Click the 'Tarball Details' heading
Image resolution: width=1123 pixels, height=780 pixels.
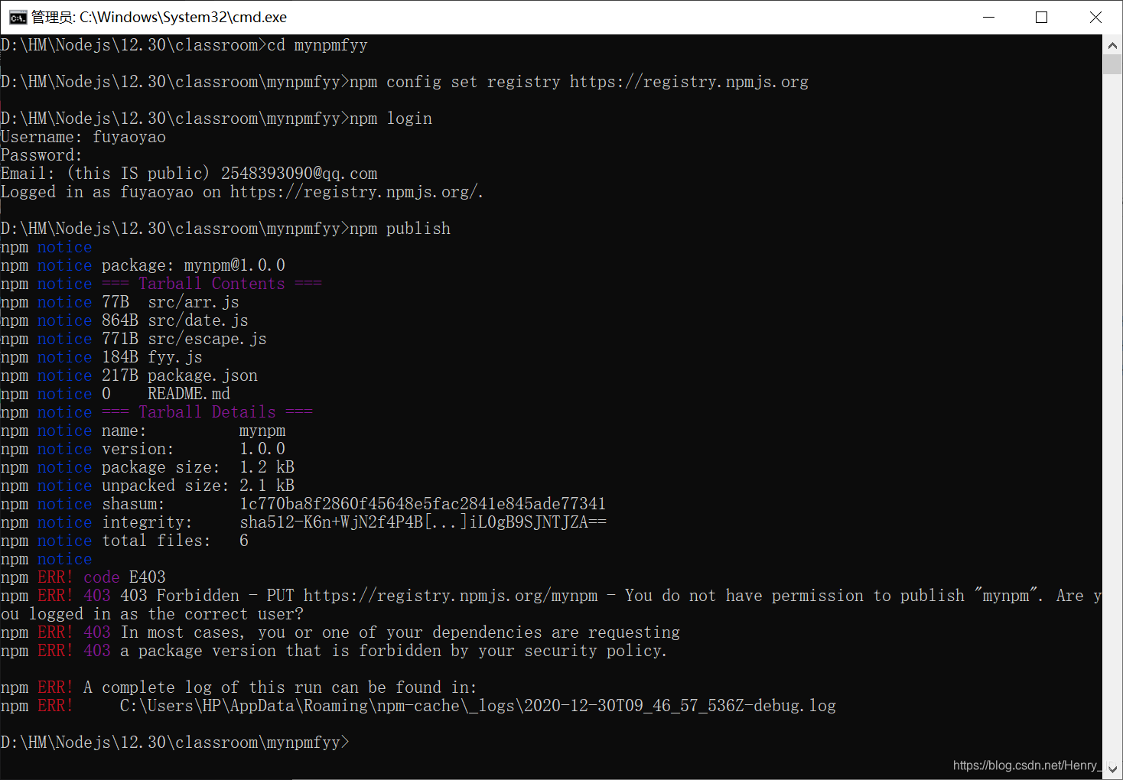[x=207, y=412]
